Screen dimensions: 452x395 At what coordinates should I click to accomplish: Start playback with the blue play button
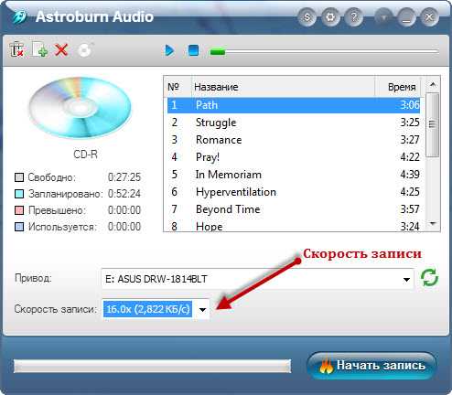tap(169, 50)
